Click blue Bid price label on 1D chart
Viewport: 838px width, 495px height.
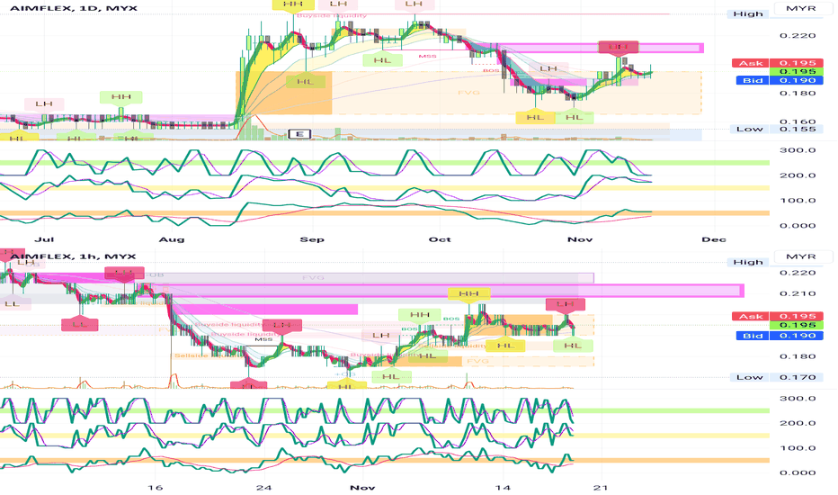(780, 80)
